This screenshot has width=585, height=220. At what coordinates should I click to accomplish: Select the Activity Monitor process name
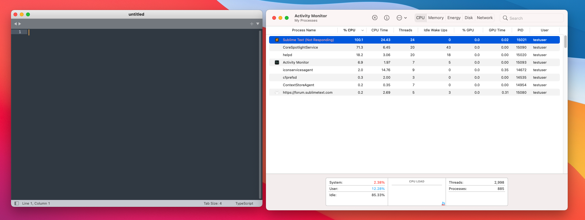click(x=296, y=62)
